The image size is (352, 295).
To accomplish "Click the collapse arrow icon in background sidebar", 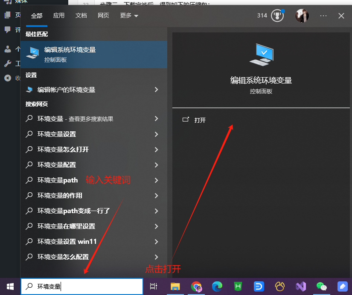I will click(8, 78).
